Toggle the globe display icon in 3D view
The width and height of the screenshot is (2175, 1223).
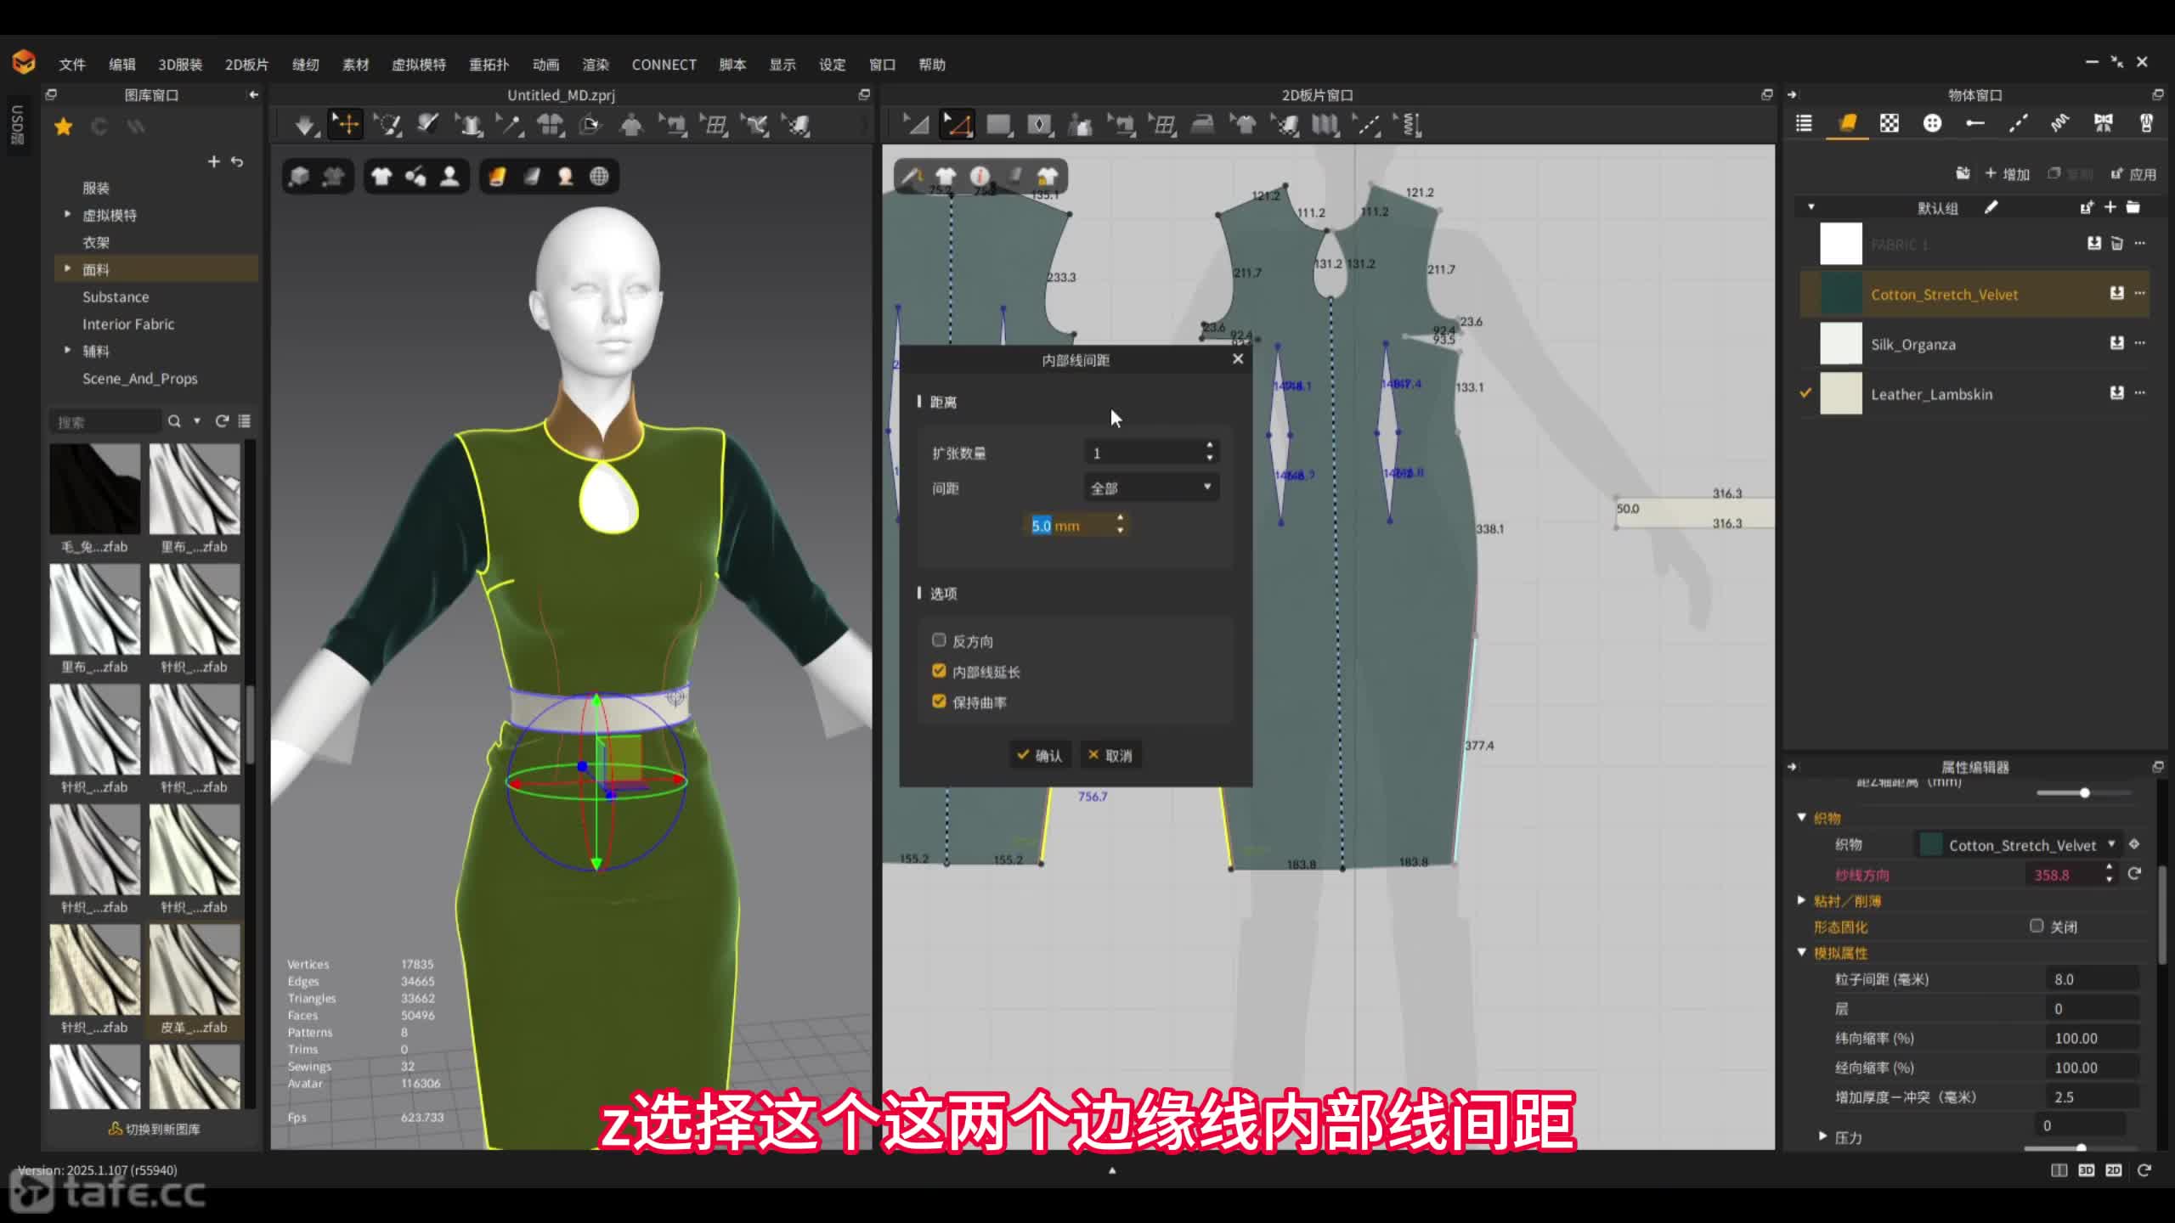599,177
